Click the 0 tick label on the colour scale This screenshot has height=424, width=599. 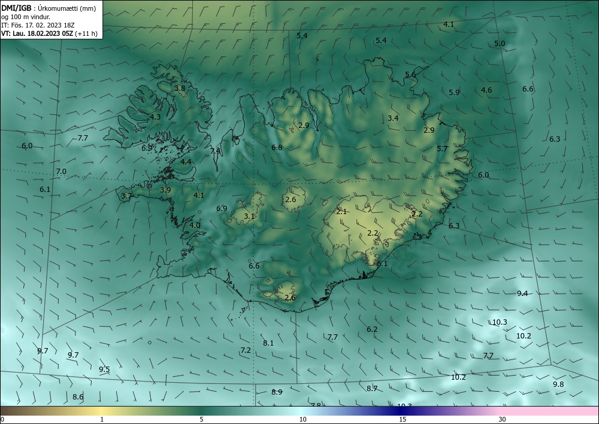[2, 419]
